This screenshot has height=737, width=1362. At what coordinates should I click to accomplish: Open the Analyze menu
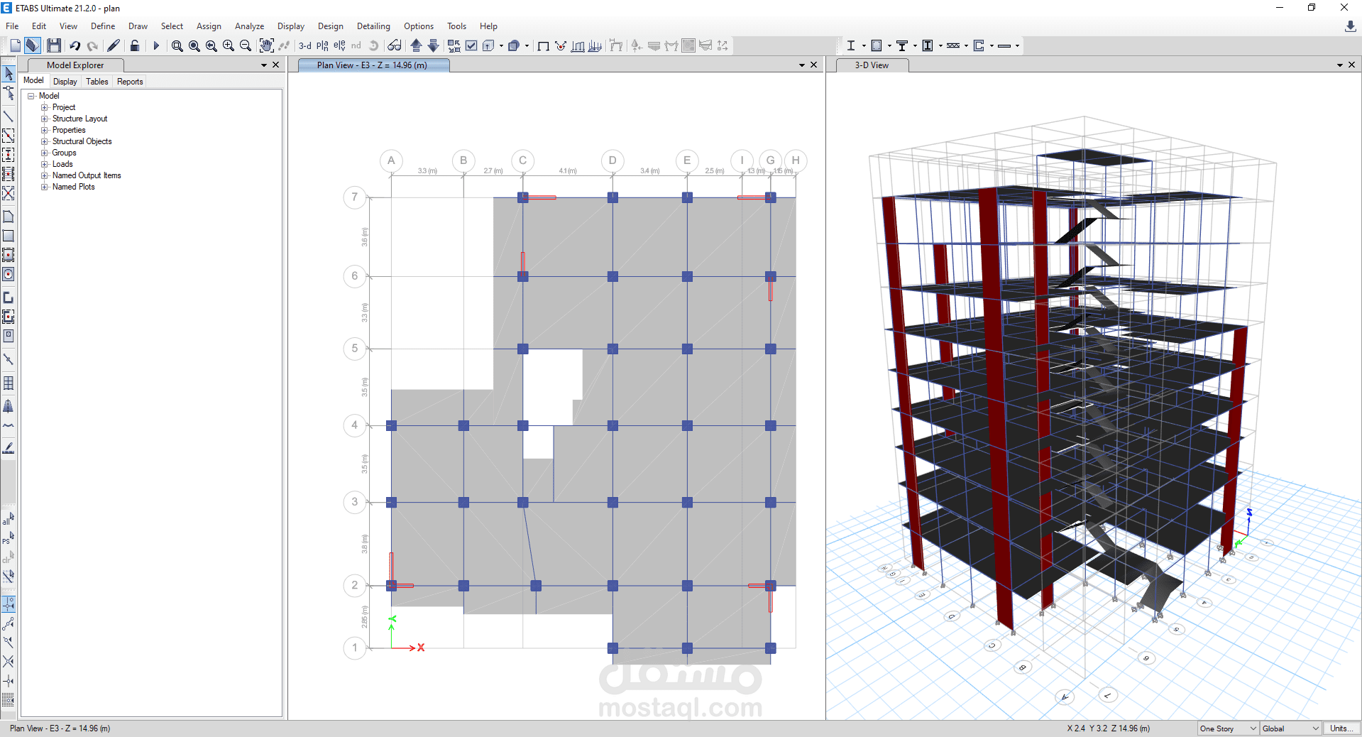[x=249, y=26]
